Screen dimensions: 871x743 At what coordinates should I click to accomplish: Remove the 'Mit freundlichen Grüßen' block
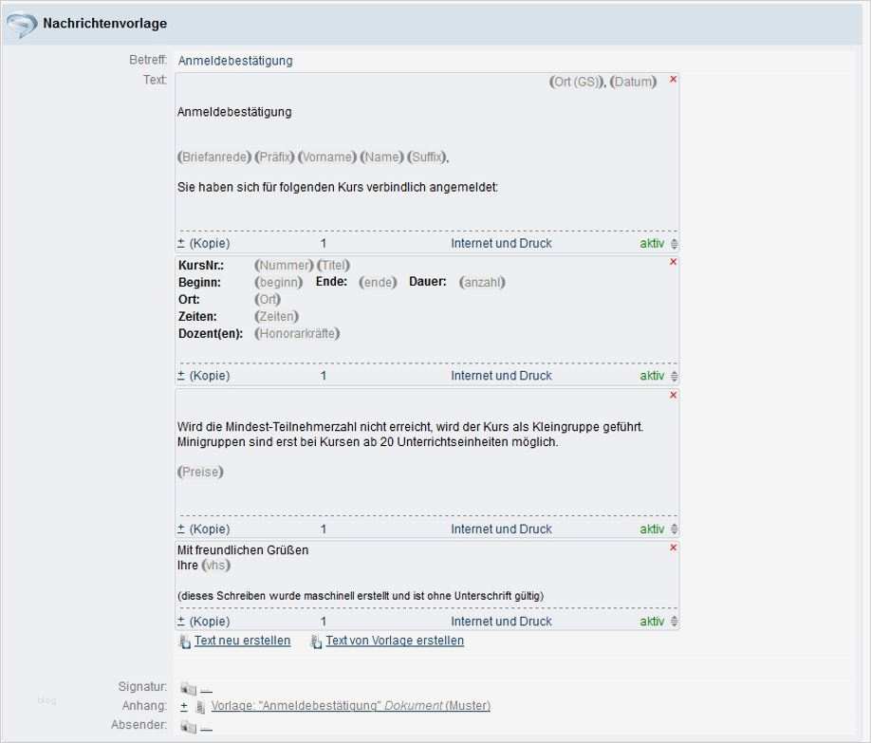coord(674,548)
